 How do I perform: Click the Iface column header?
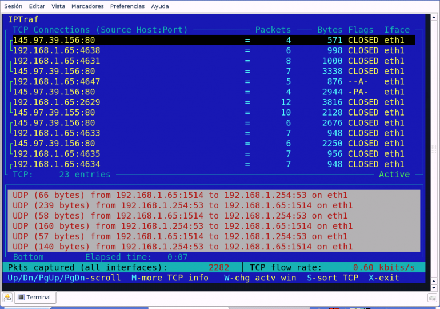tap(397, 30)
